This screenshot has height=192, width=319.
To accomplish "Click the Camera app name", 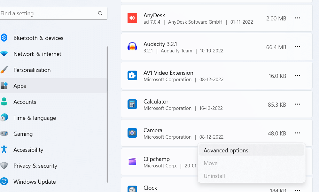I will coord(153,130).
